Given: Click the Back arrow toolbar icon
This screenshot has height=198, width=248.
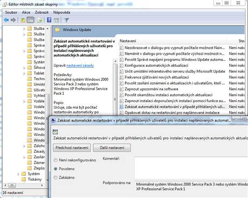Looking at the screenshot, I should [x=6, y=20].
